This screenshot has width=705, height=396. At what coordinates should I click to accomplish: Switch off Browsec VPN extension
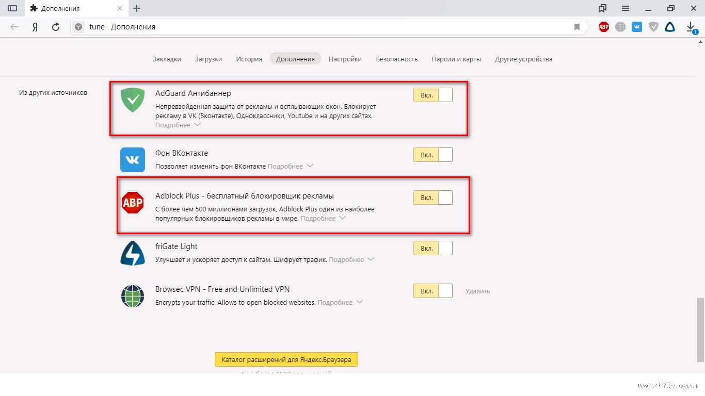(433, 291)
